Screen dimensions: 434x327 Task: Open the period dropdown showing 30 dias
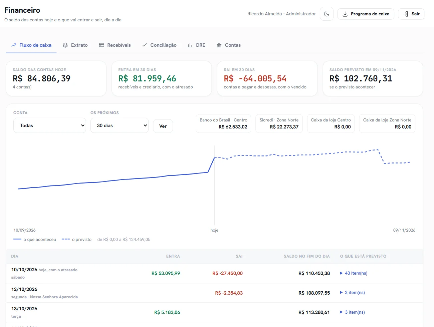click(x=120, y=125)
